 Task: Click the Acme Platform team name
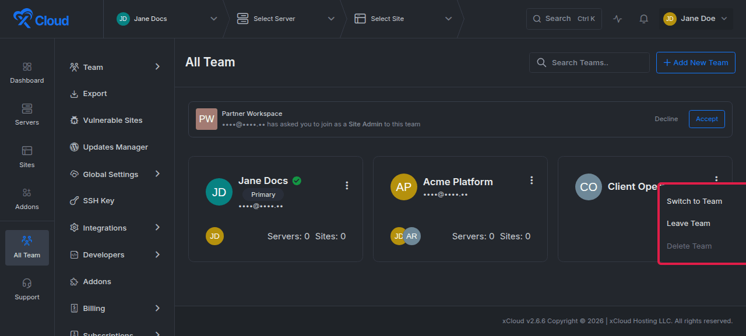pyautogui.click(x=458, y=182)
